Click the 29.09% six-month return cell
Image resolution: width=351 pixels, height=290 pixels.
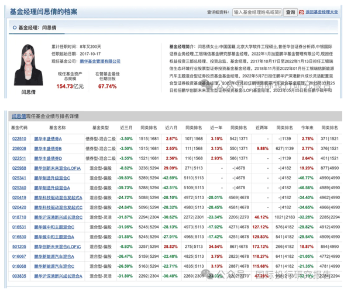click(171, 168)
